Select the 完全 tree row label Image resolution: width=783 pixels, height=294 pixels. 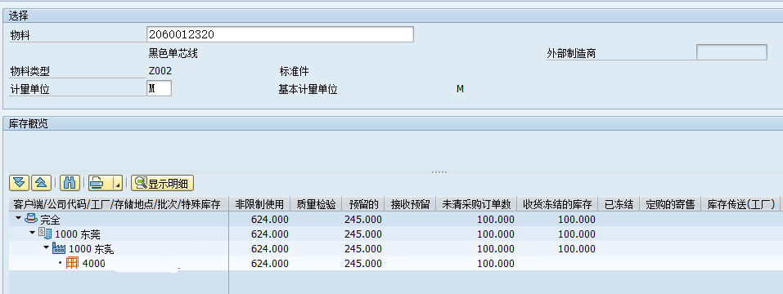click(x=50, y=219)
